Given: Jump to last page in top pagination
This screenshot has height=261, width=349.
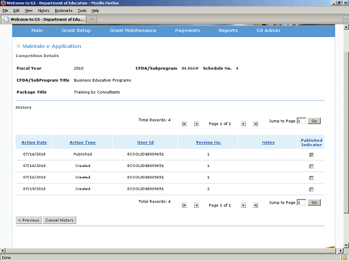Looking at the screenshot, I should pos(256,124).
